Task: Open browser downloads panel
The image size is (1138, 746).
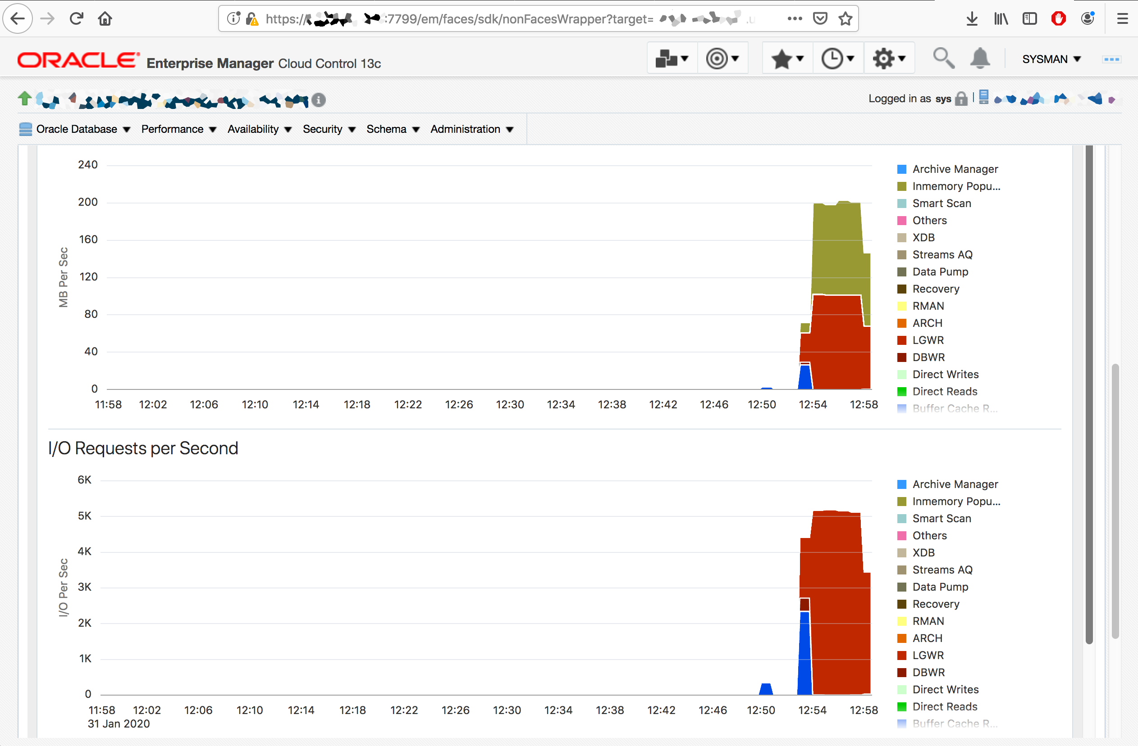Action: [x=972, y=18]
